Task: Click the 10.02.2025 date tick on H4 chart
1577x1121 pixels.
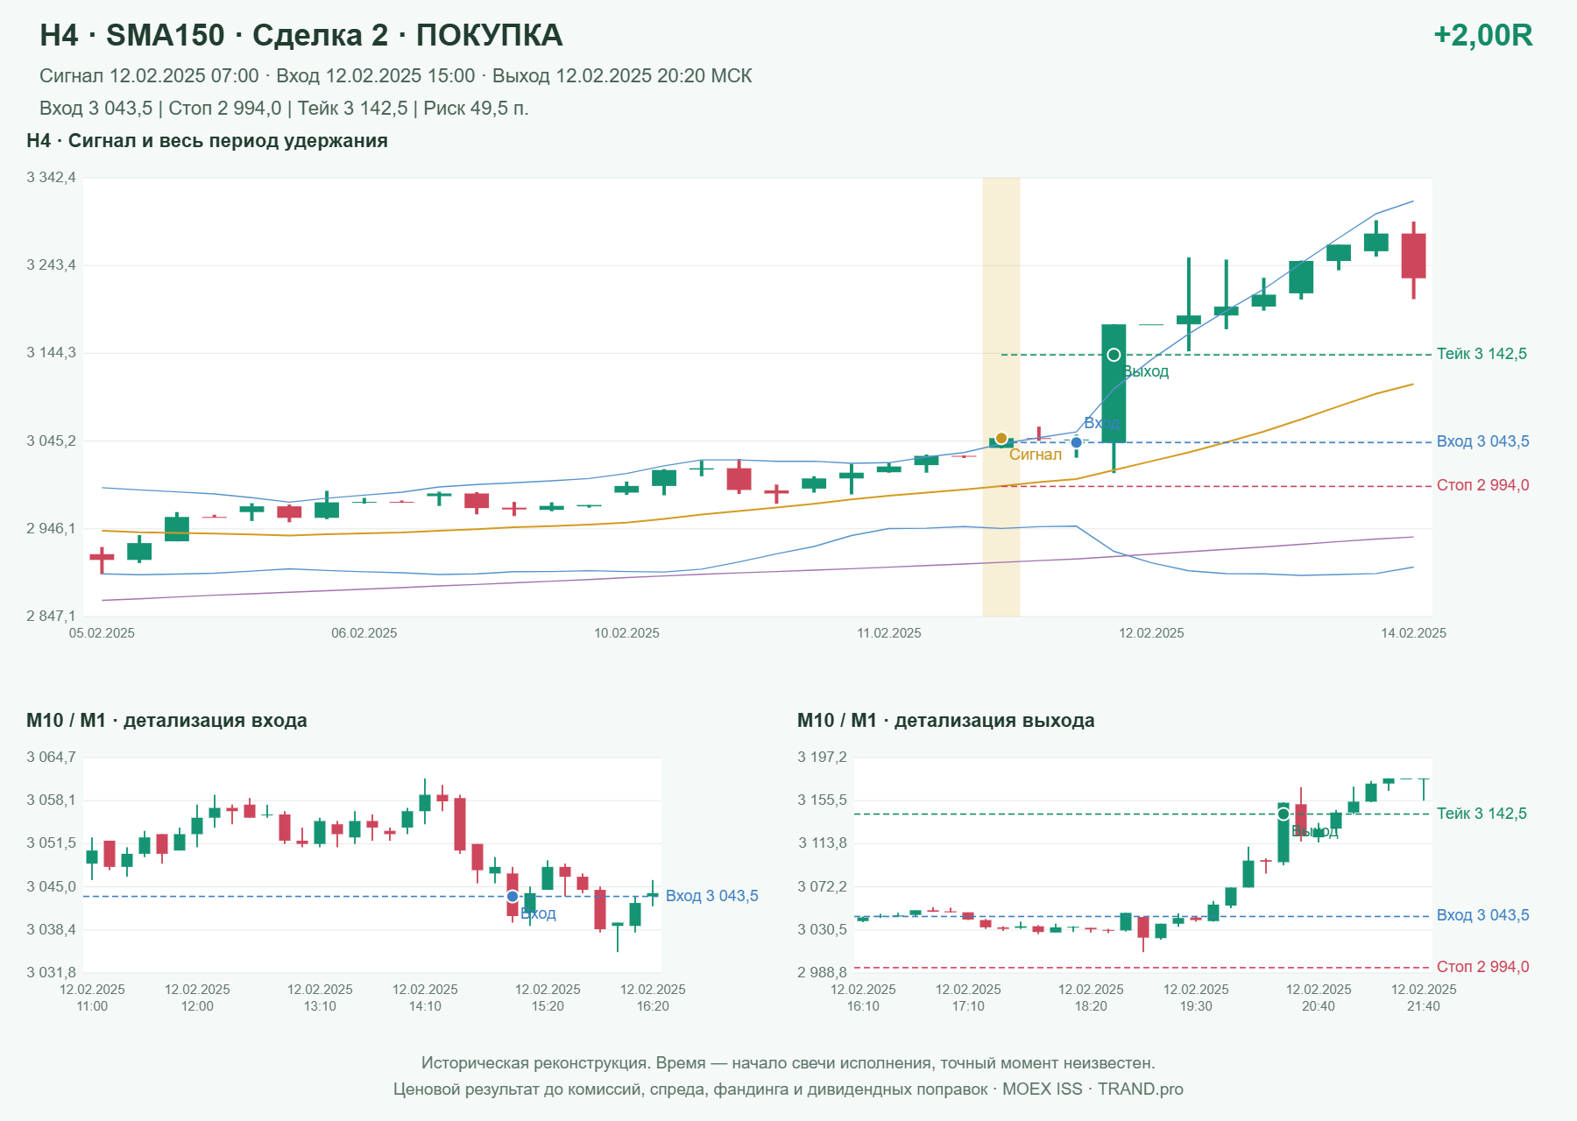Action: pyautogui.click(x=626, y=633)
